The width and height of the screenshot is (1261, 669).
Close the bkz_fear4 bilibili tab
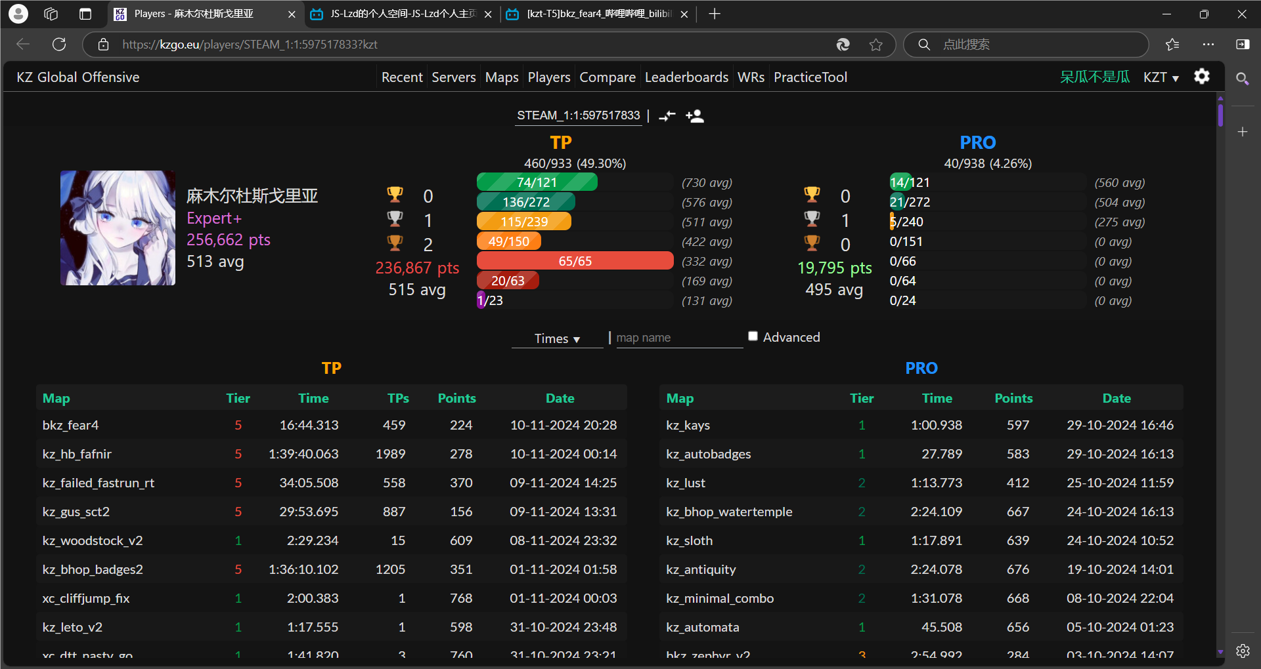(684, 14)
